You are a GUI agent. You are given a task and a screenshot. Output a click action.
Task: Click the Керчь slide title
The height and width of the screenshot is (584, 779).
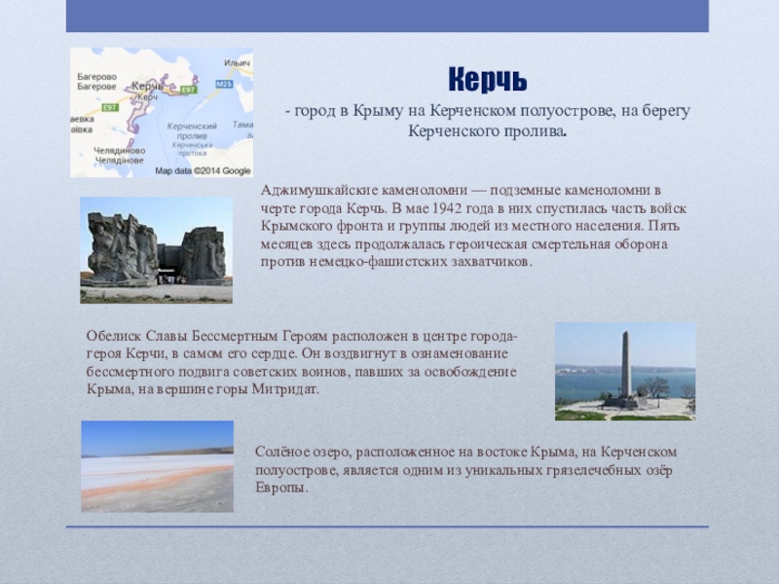pos(488,80)
